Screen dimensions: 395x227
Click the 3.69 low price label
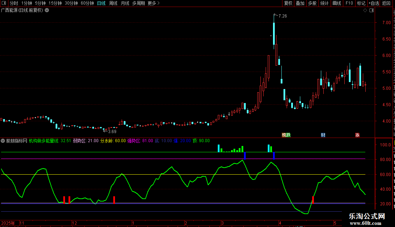tap(112, 132)
